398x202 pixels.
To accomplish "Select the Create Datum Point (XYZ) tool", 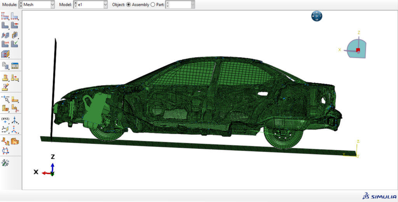I will point(5,120).
